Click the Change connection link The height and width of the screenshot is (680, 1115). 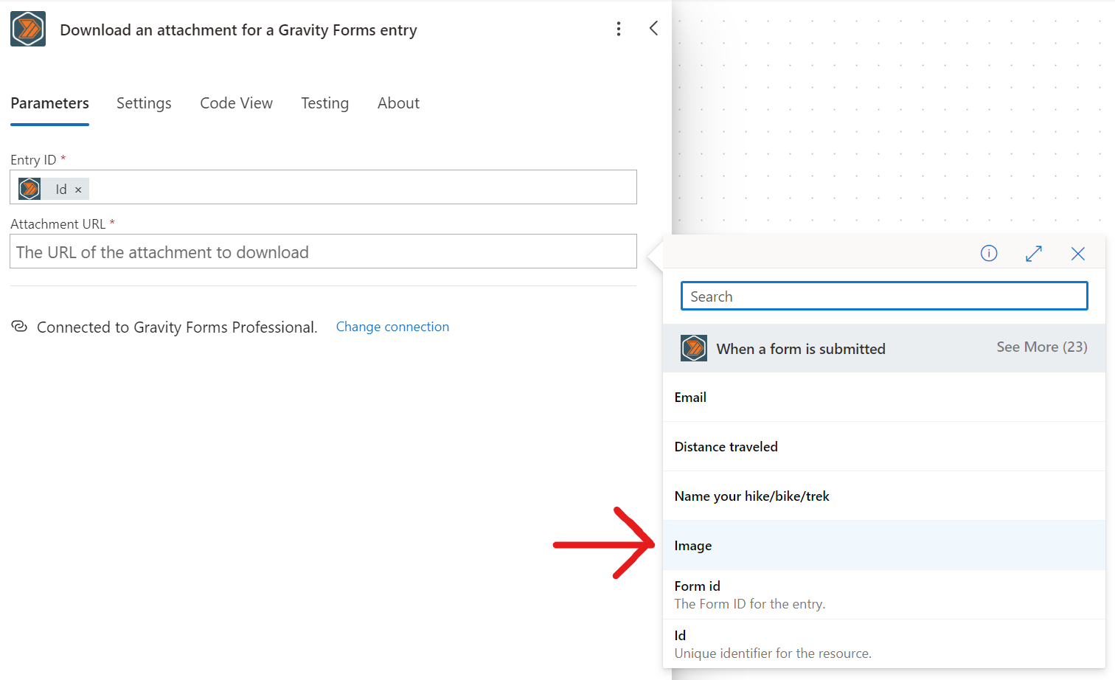392,327
